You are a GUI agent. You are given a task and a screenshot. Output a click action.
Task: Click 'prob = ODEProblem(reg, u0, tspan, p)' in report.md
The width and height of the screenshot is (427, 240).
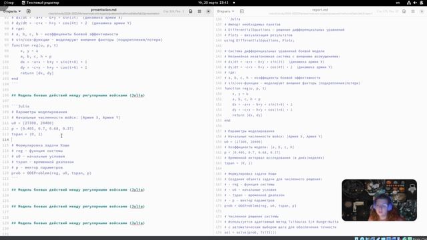[x=260, y=206]
